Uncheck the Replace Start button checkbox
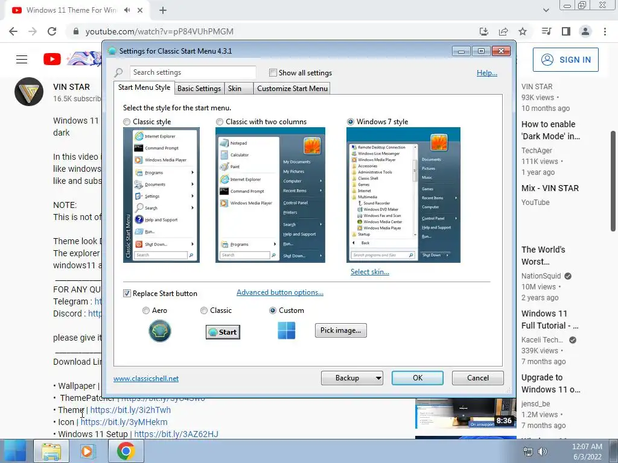The width and height of the screenshot is (618, 463). click(127, 294)
